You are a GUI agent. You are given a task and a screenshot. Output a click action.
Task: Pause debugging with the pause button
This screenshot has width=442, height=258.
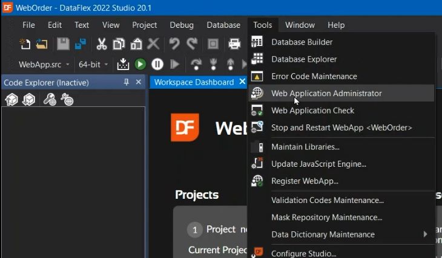point(157,64)
